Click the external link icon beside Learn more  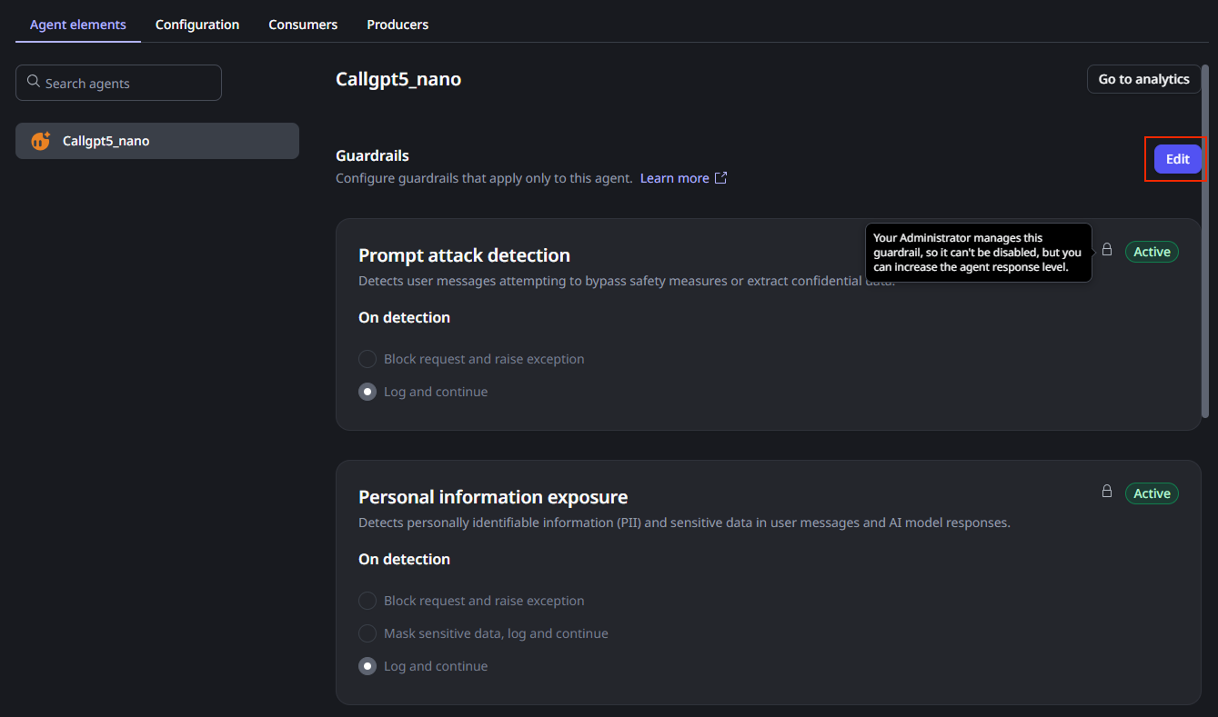720,178
